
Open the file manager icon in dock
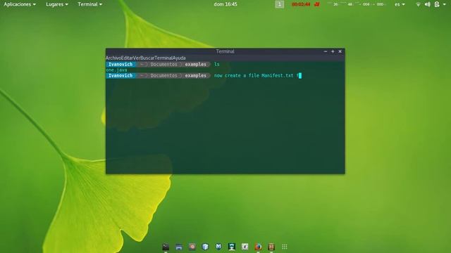pos(179,247)
